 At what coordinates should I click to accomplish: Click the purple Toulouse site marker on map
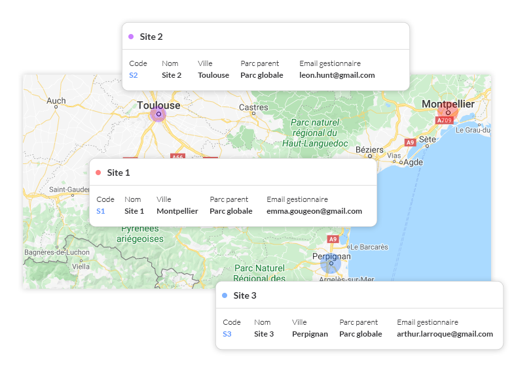click(158, 114)
